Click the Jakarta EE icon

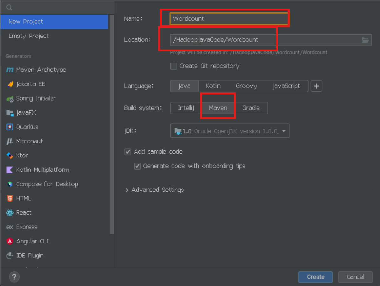(x=10, y=84)
